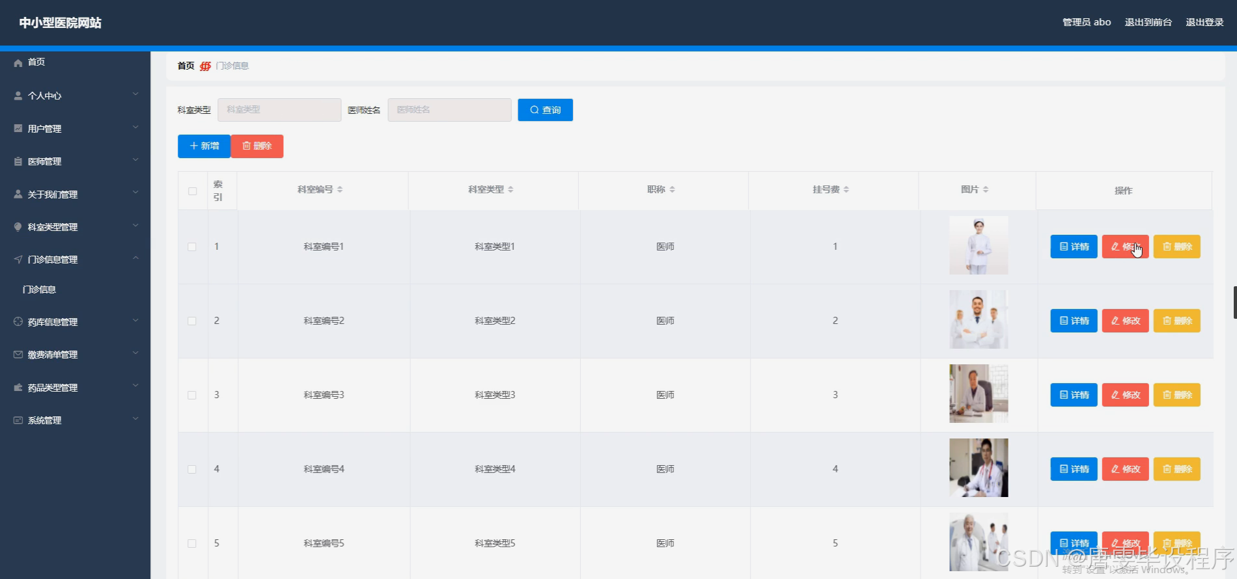Viewport: 1237px width, 579px height.
Task: Click the blue 查询 search button
Action: (546, 110)
